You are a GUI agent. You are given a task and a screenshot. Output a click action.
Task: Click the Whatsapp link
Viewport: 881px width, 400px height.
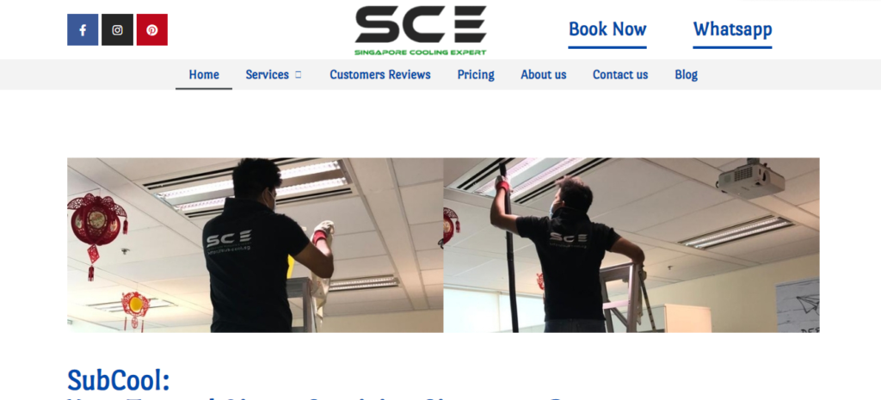coord(733,30)
